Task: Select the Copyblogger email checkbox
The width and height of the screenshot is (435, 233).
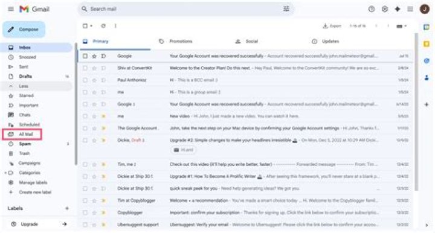Action: click(x=85, y=212)
